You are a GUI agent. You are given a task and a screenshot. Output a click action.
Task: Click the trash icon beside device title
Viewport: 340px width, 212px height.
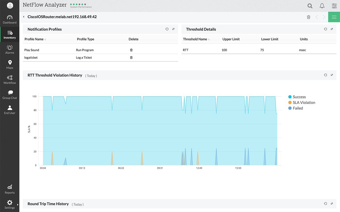(308, 17)
